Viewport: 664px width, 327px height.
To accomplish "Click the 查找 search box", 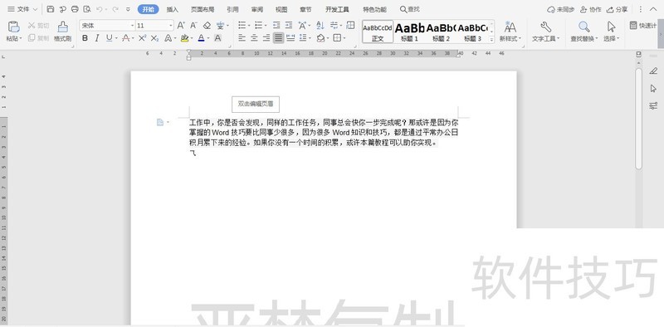I will [x=410, y=9].
